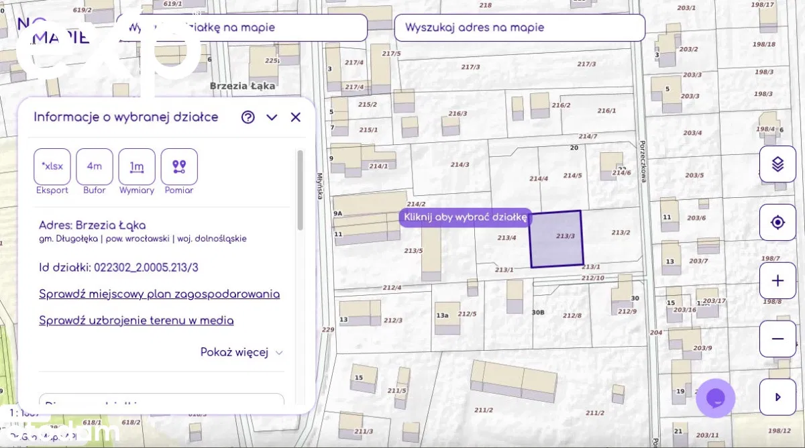Collapse the parcel information panel
This screenshot has height=448, width=805.
[x=272, y=117]
